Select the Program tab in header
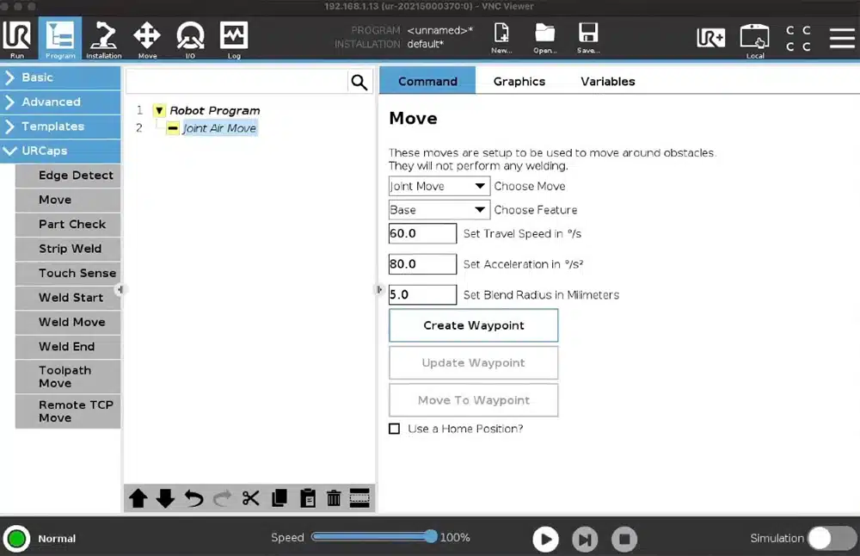The width and height of the screenshot is (860, 556). (60, 39)
